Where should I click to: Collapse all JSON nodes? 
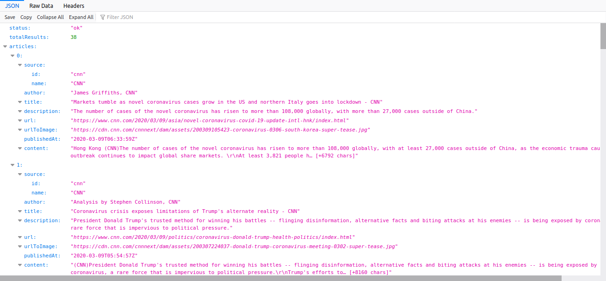(x=50, y=17)
